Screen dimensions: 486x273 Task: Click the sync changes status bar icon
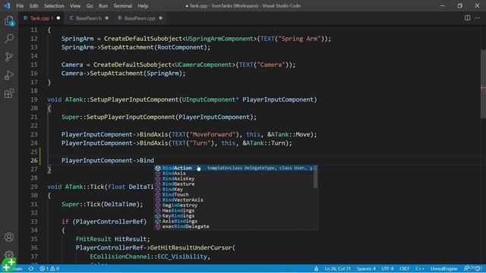(x=30, y=268)
